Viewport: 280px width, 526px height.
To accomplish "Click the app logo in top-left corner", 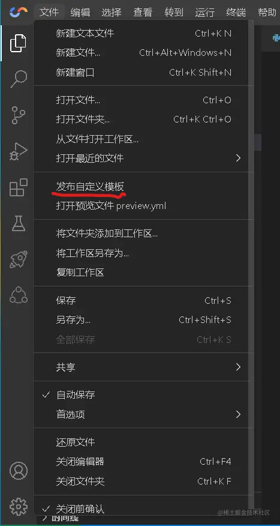I will click(x=19, y=13).
